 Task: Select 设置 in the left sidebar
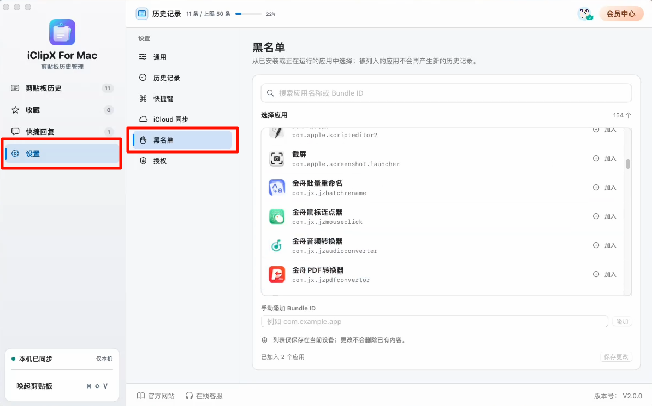[62, 154]
